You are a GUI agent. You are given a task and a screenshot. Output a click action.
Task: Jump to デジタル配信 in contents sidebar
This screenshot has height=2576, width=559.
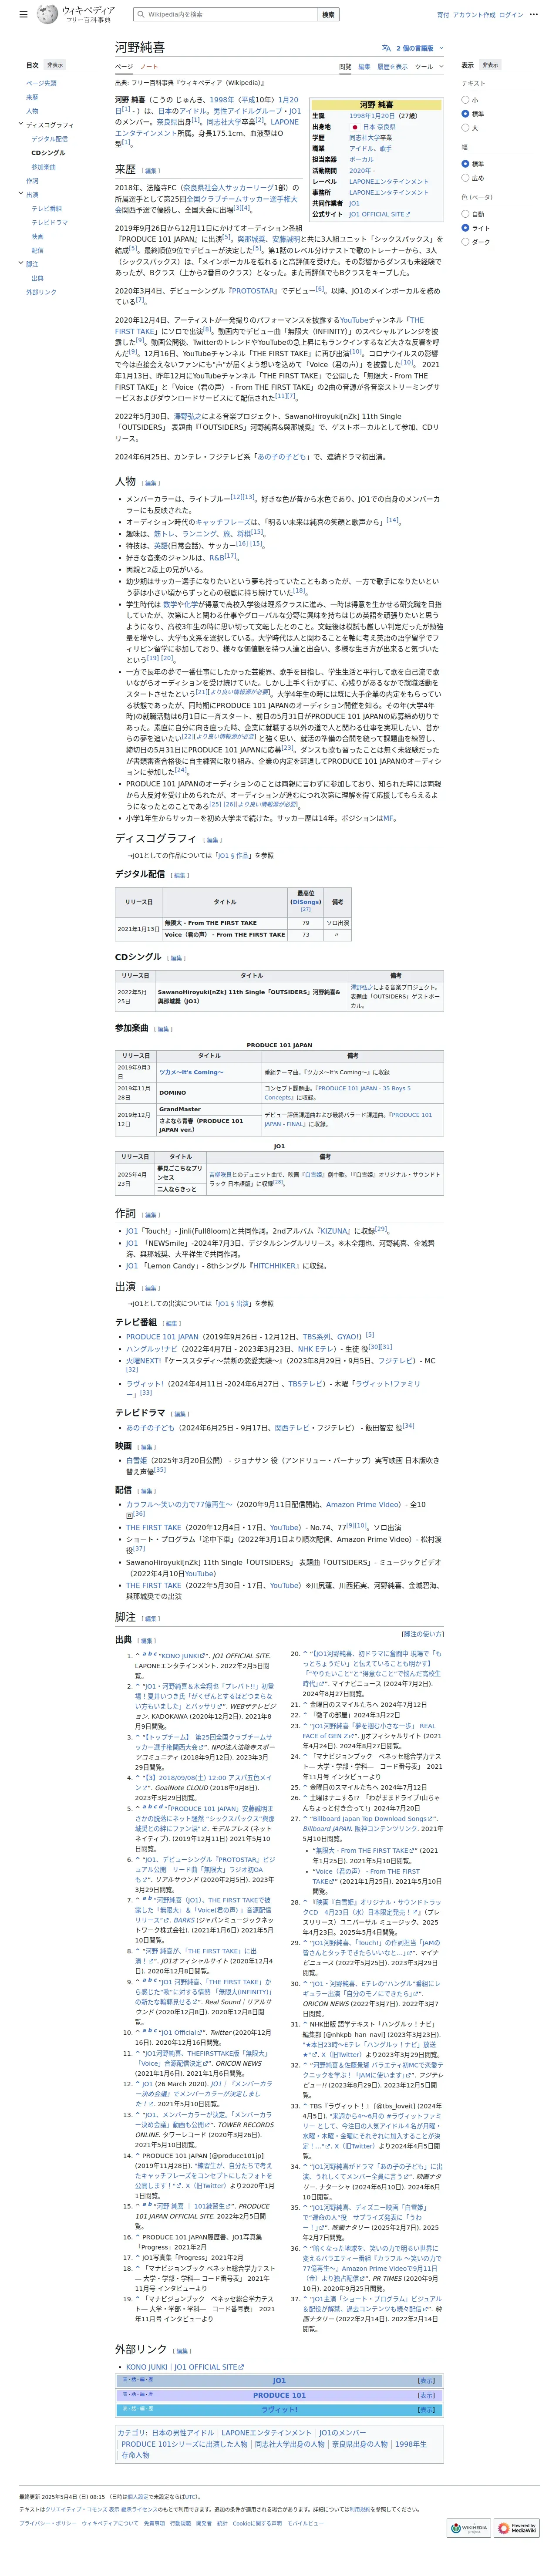49,139
